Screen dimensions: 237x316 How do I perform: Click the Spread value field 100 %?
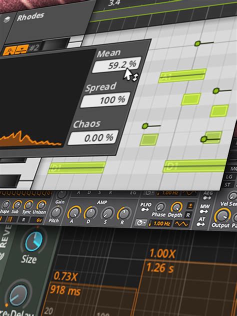(x=105, y=100)
